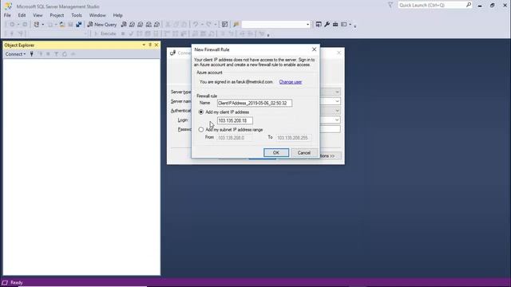Click the XMLA Query toolbar icon

tap(149, 25)
